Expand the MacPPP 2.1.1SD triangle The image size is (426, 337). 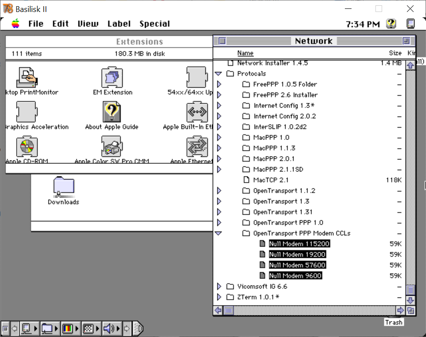pos(219,169)
